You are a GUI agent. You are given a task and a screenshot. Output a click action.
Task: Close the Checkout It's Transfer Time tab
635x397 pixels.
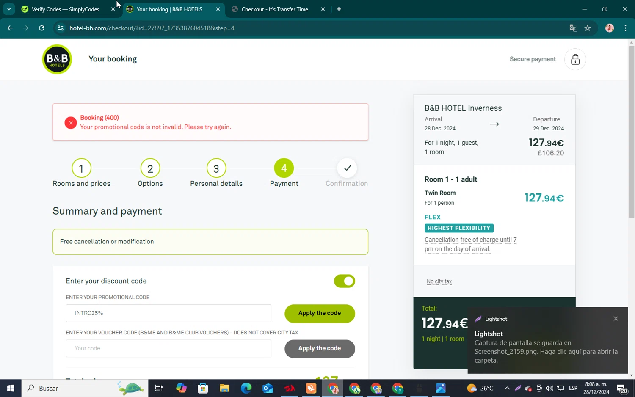(x=323, y=9)
